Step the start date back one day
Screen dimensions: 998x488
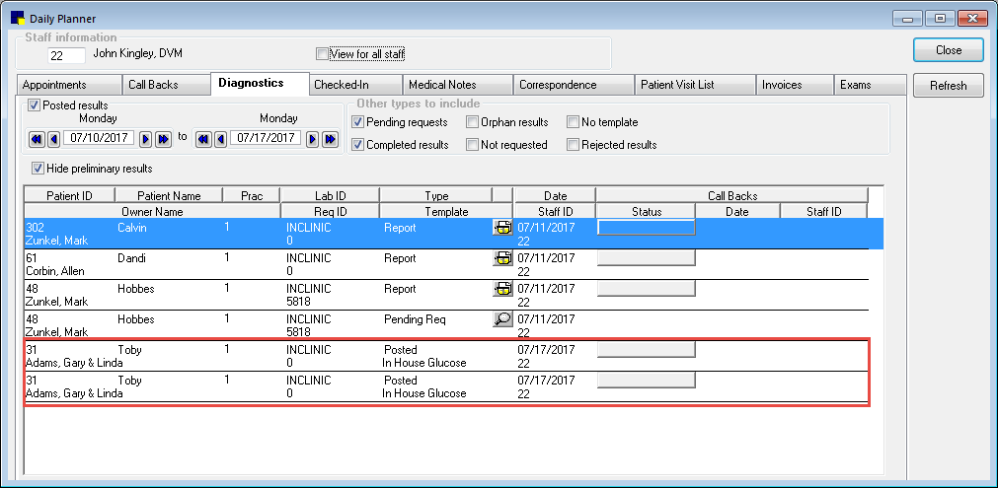click(x=53, y=139)
